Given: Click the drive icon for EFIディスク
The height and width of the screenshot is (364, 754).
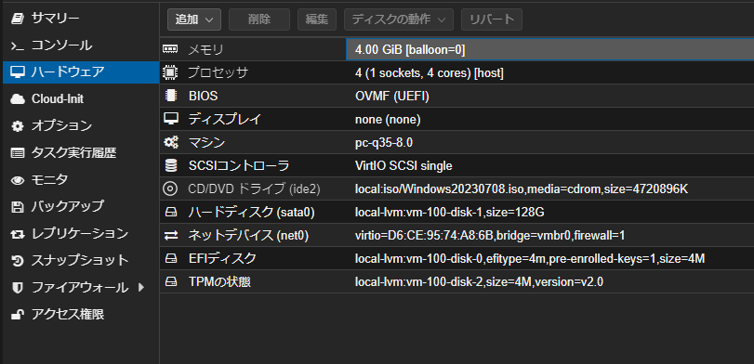Looking at the screenshot, I should pyautogui.click(x=170, y=259).
